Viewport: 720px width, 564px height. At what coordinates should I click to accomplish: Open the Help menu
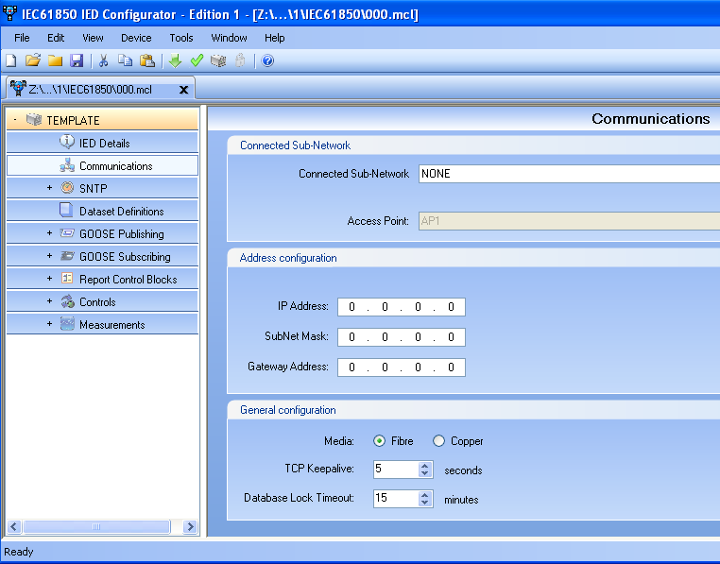274,38
